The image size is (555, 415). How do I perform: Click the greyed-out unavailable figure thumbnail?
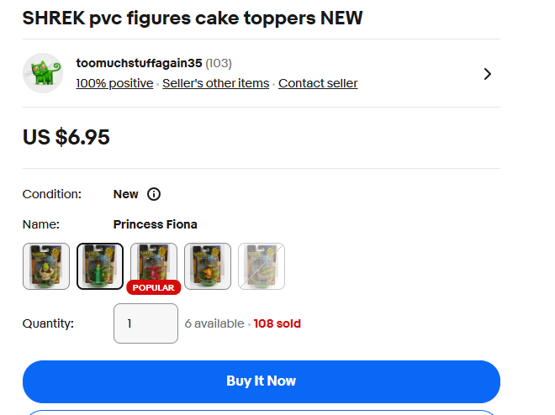[x=262, y=266]
